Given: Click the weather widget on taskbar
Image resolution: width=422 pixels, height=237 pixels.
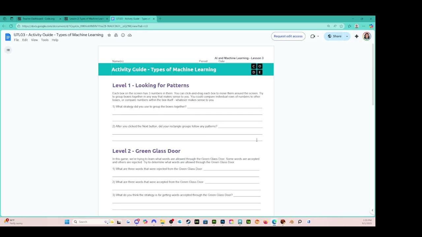Looking at the screenshot, I should click(14, 222).
